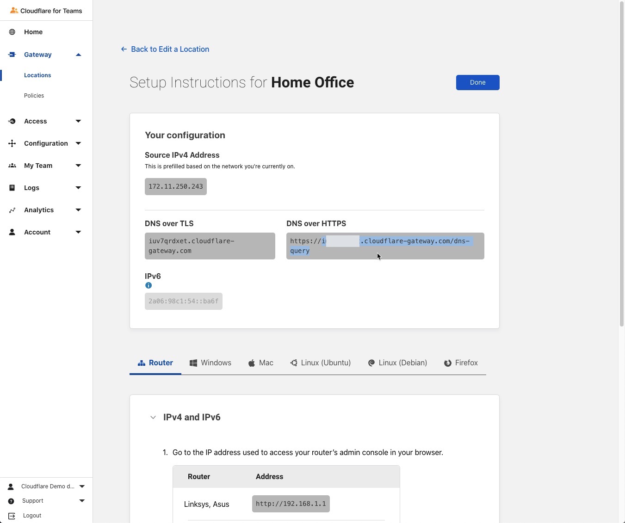Click the Gateway icon in sidebar
This screenshot has height=523, width=625.
(12, 55)
